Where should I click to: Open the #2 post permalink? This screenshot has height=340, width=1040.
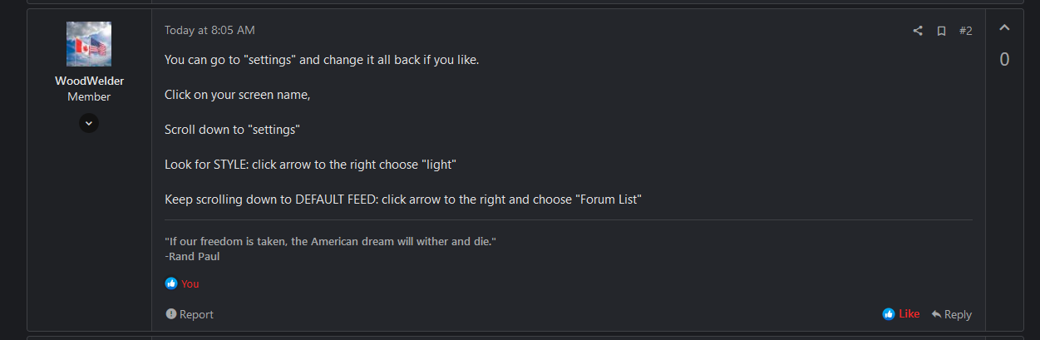point(965,31)
